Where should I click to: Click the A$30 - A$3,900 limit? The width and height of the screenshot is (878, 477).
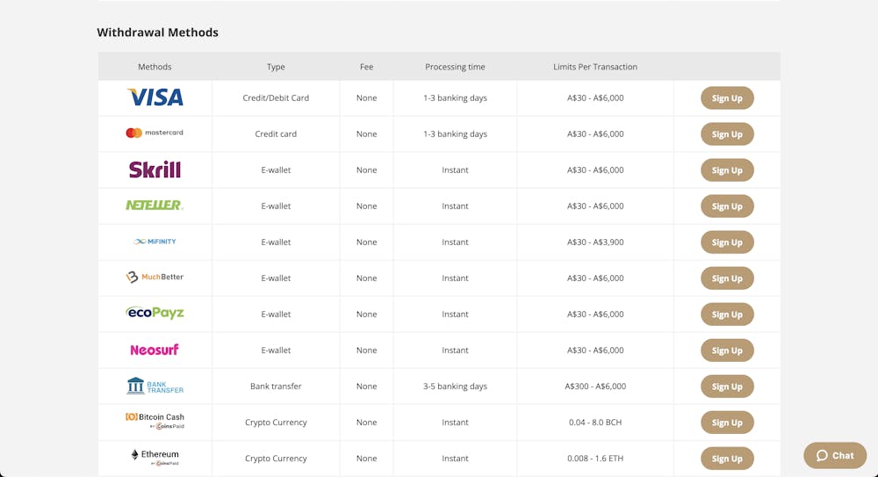point(595,242)
